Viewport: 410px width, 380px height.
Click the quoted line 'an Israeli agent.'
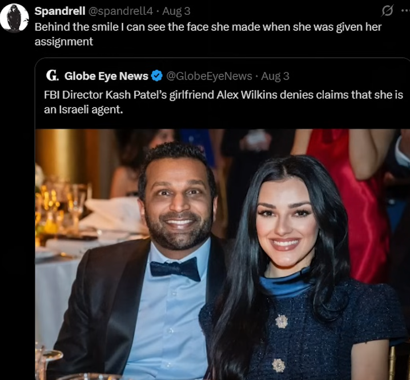coord(83,109)
